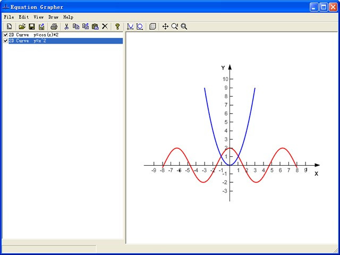Screen dimensions: 340x255
Task: Select the pan/move tool with four arrows
Action: point(165,27)
